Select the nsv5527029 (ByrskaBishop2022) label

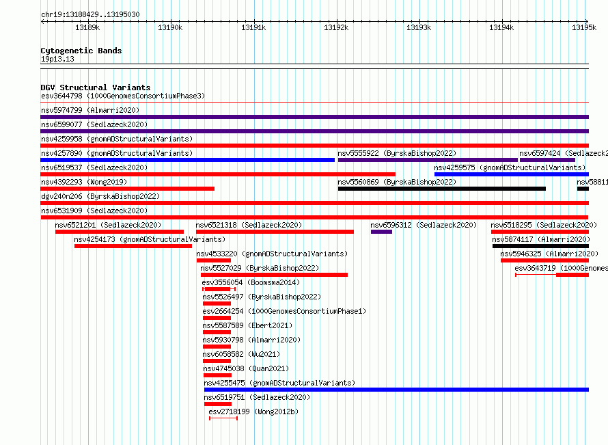click(x=260, y=268)
